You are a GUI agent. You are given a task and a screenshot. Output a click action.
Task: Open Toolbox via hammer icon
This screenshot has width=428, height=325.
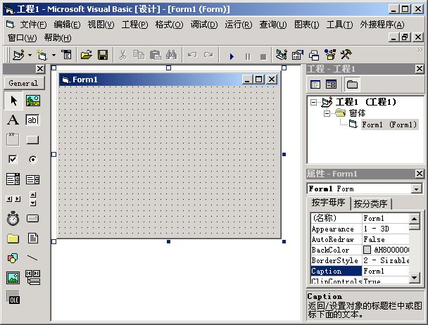tap(346, 55)
